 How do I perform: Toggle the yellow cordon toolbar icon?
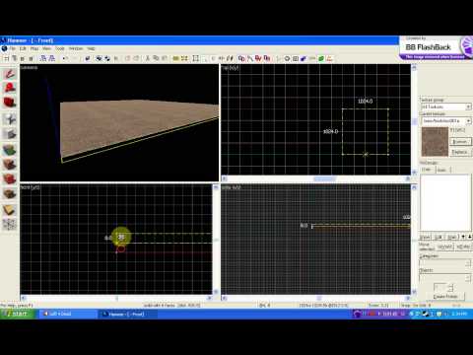coord(176,58)
